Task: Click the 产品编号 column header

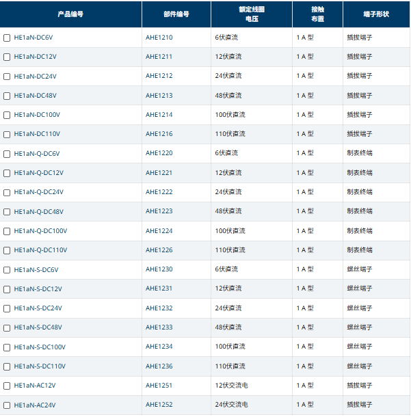Action: [71, 14]
